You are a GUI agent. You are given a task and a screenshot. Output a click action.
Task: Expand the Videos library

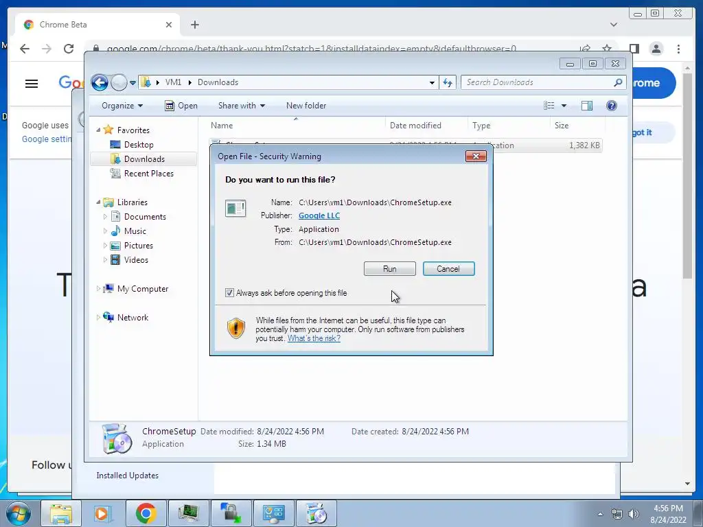[x=105, y=260]
